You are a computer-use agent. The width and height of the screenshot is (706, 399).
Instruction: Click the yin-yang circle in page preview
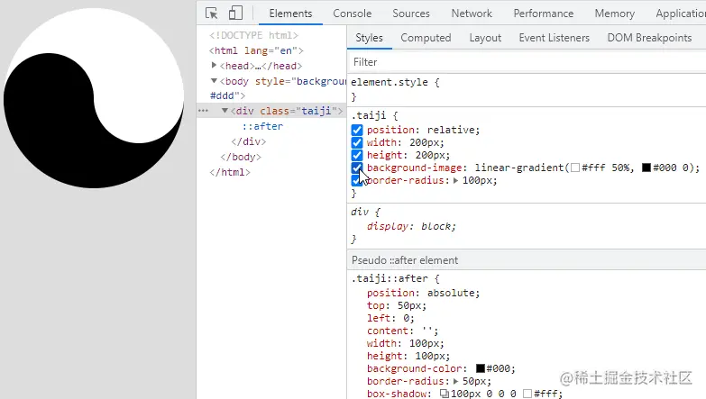(94, 98)
